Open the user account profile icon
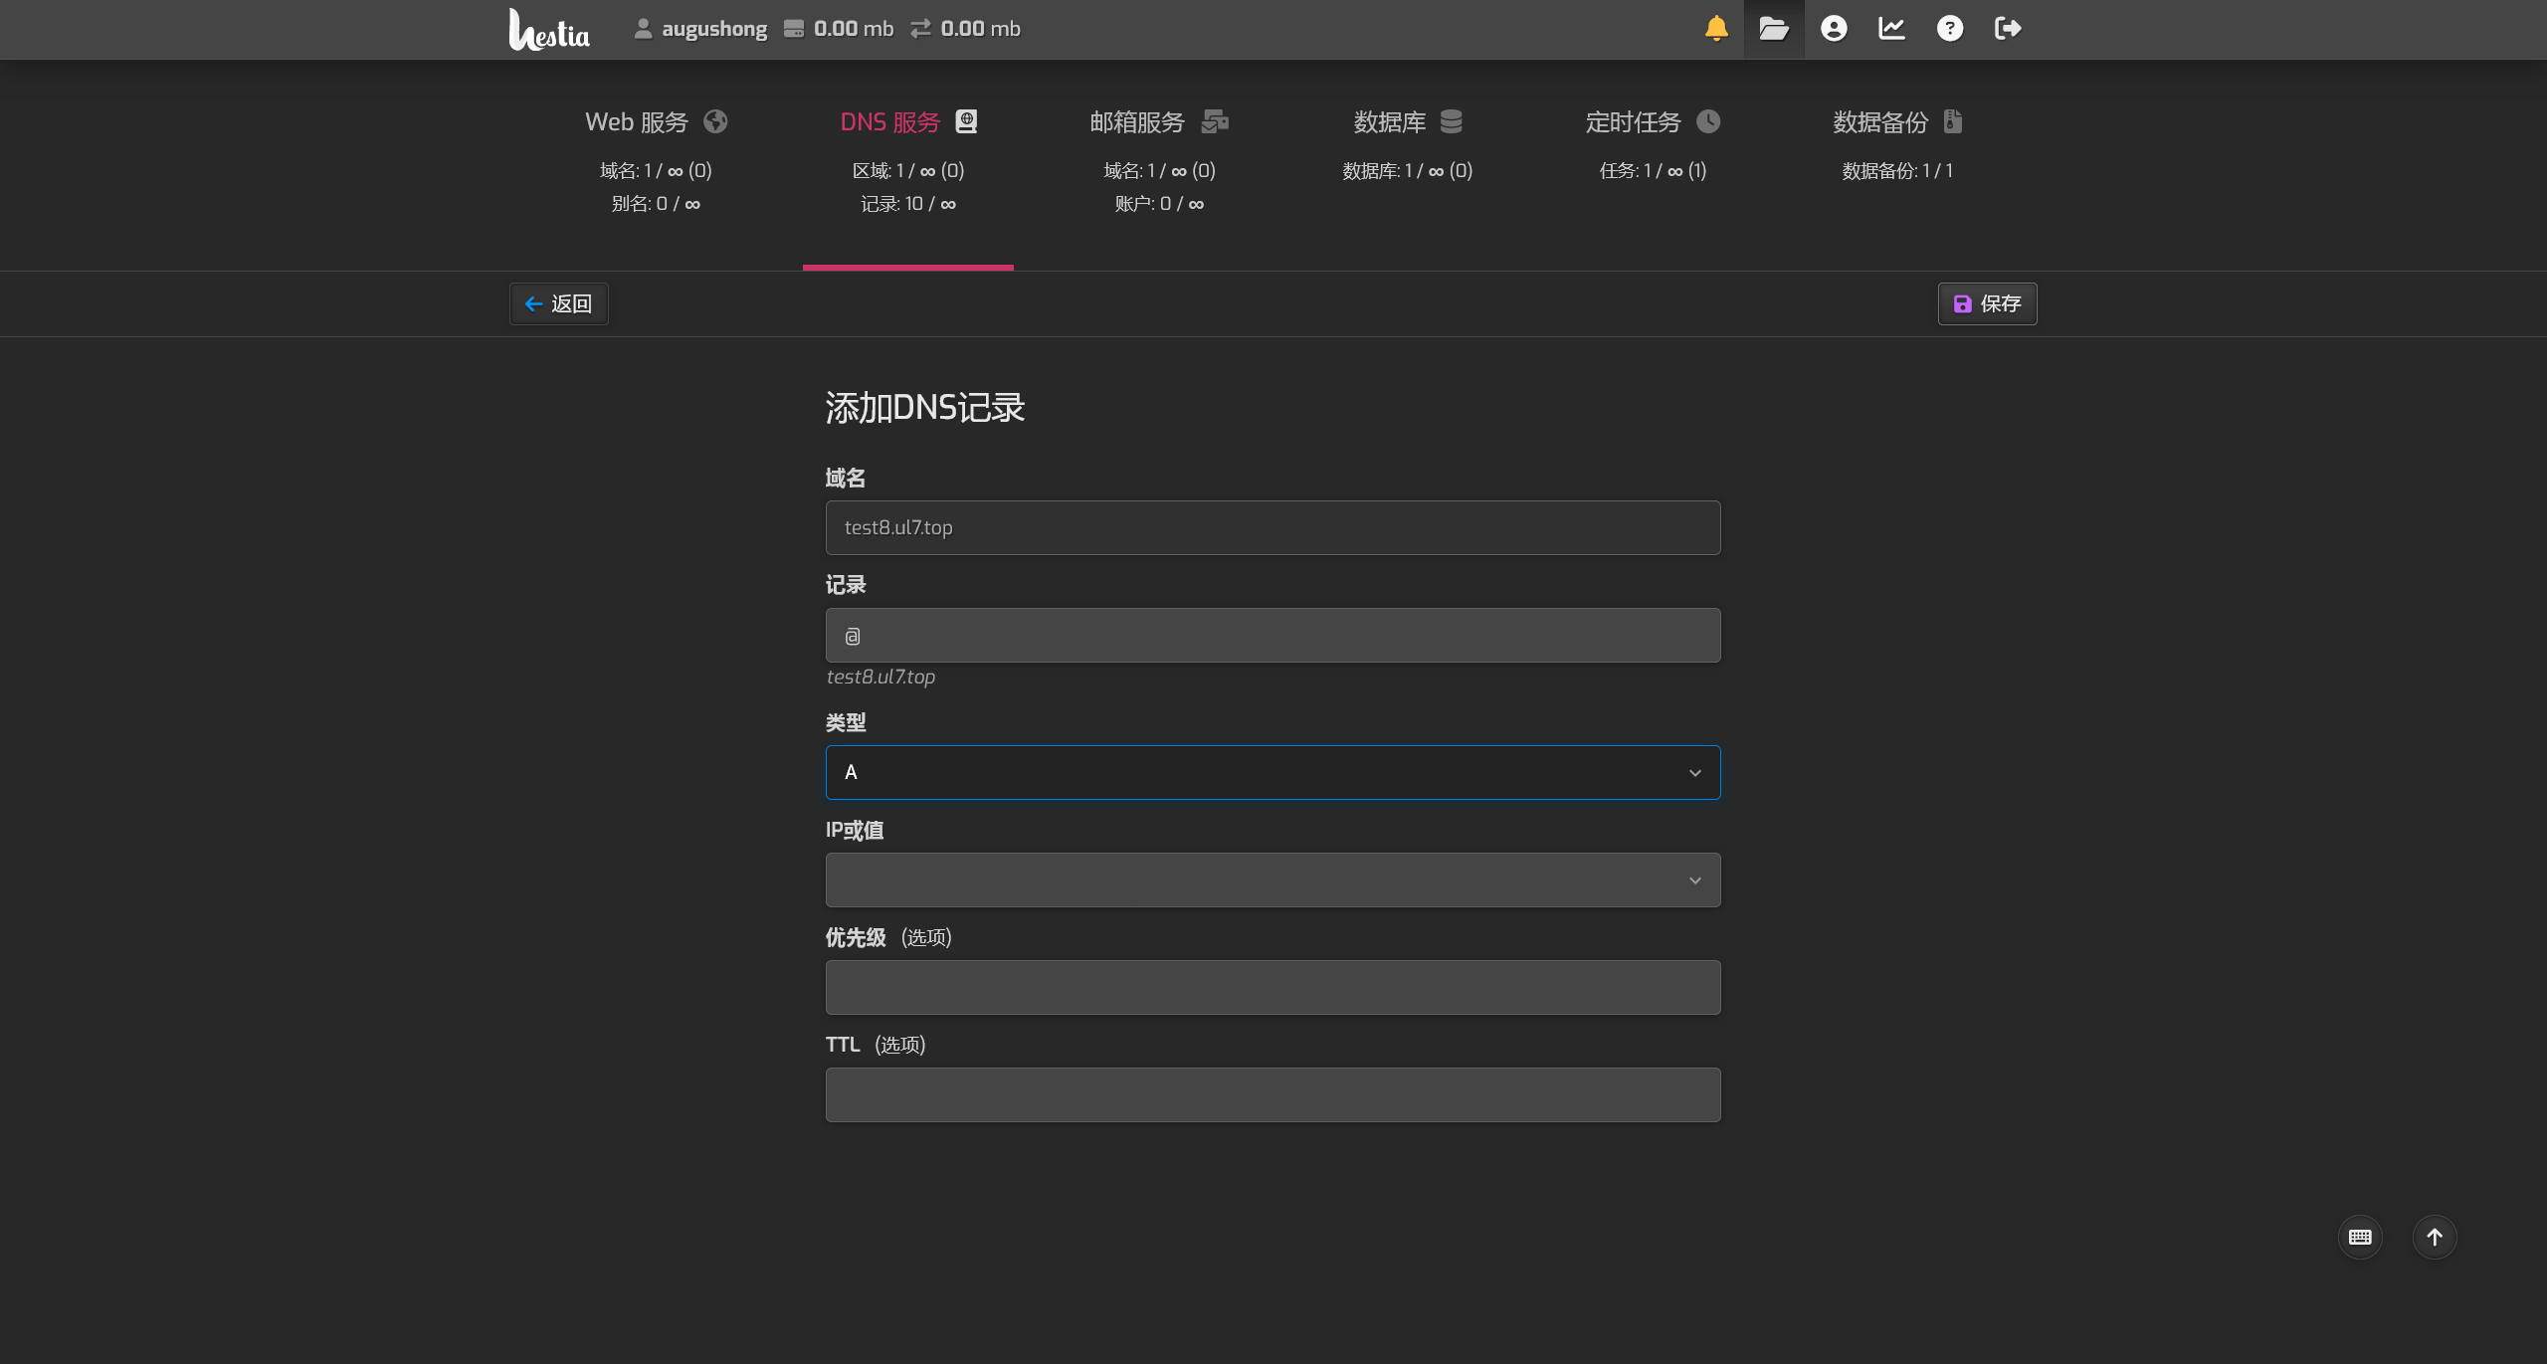This screenshot has width=2547, height=1364. [1834, 28]
